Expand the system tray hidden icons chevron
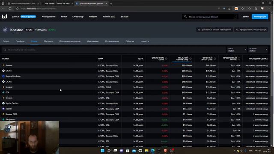The height and width of the screenshot is (154, 274). click(234, 151)
